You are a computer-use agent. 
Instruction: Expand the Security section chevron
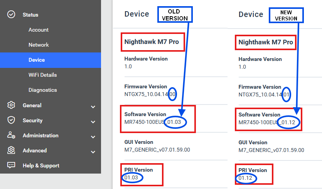point(93,121)
